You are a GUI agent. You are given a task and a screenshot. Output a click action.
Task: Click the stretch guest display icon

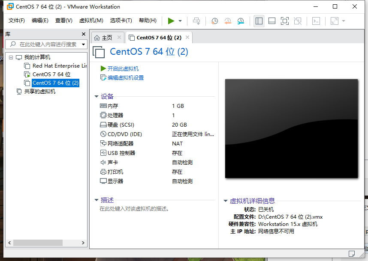coord(335,21)
